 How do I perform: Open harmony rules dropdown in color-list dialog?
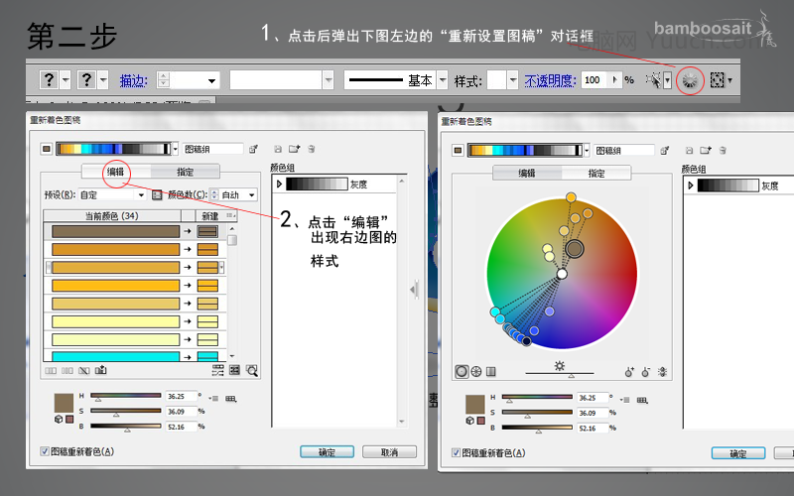(176, 149)
